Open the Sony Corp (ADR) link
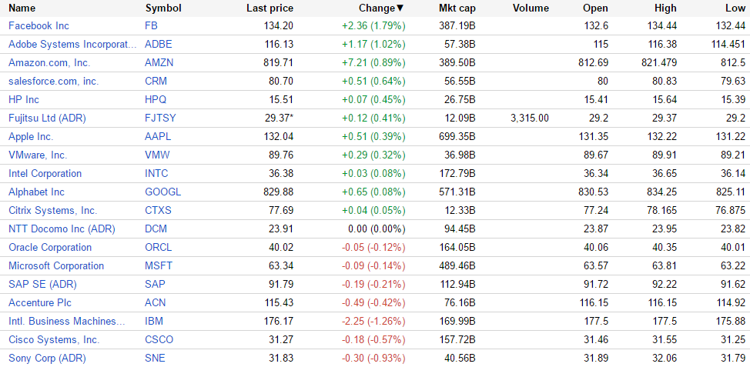Screen dimensions: 750x367 (x=47, y=359)
